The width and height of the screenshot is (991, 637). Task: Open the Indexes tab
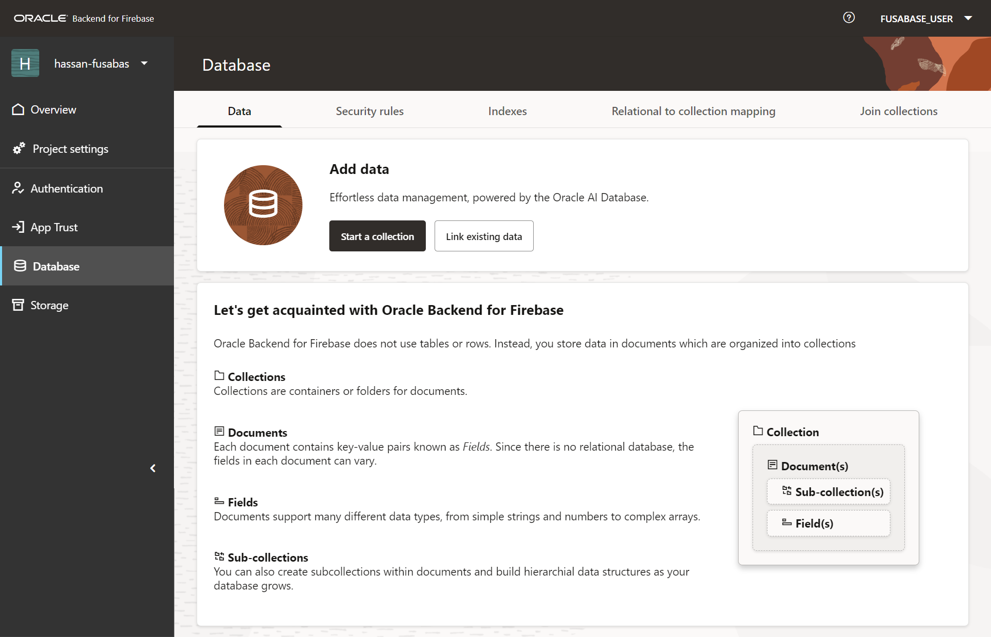[x=507, y=111]
